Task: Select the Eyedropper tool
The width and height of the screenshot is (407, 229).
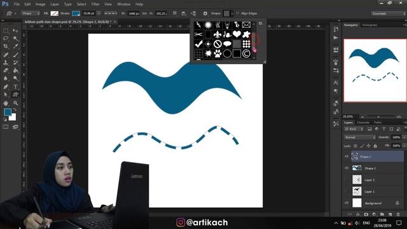Action: pyautogui.click(x=15, y=46)
